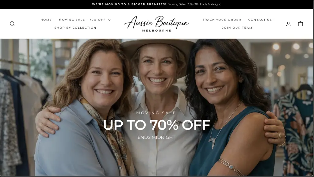
Task: Open the Join Our Team link
Action: (x=237, y=28)
